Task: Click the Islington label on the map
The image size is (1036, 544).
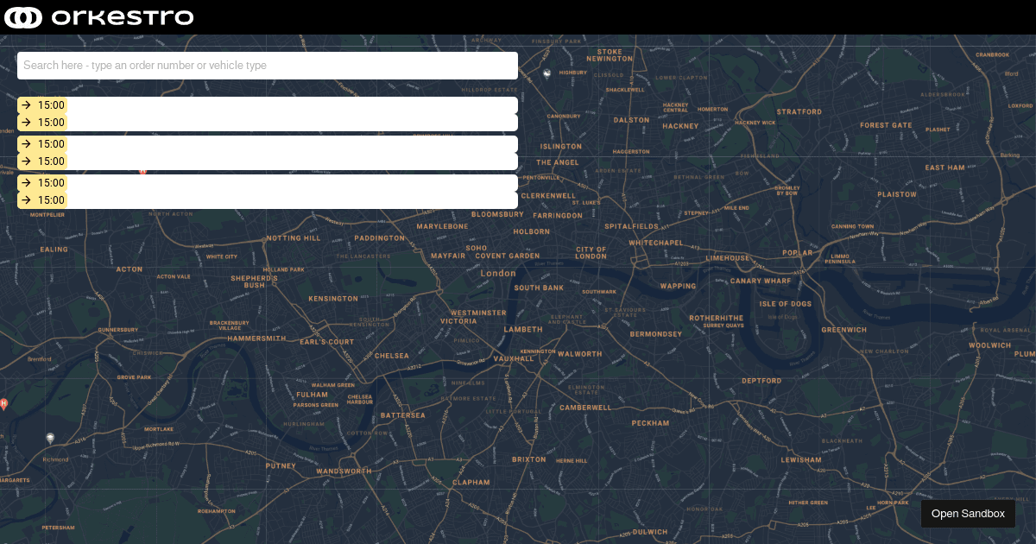Action: click(x=561, y=147)
